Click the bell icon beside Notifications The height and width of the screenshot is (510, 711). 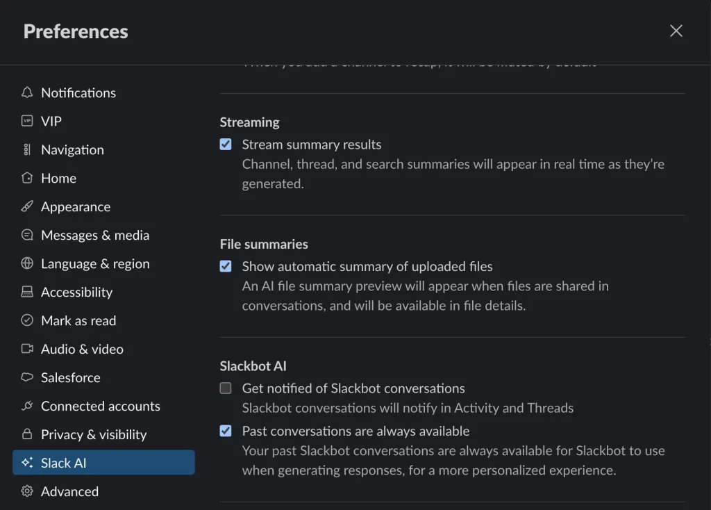click(27, 92)
